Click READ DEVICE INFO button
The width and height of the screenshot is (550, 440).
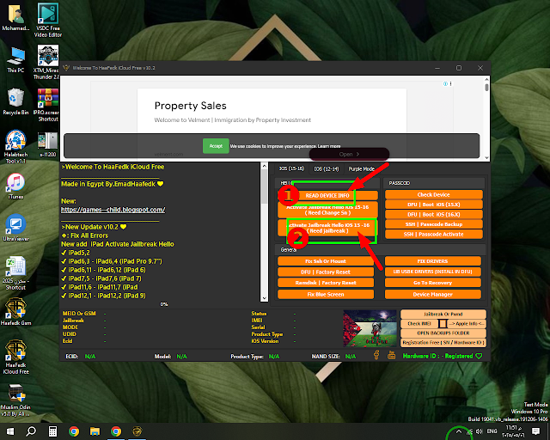coord(327,195)
